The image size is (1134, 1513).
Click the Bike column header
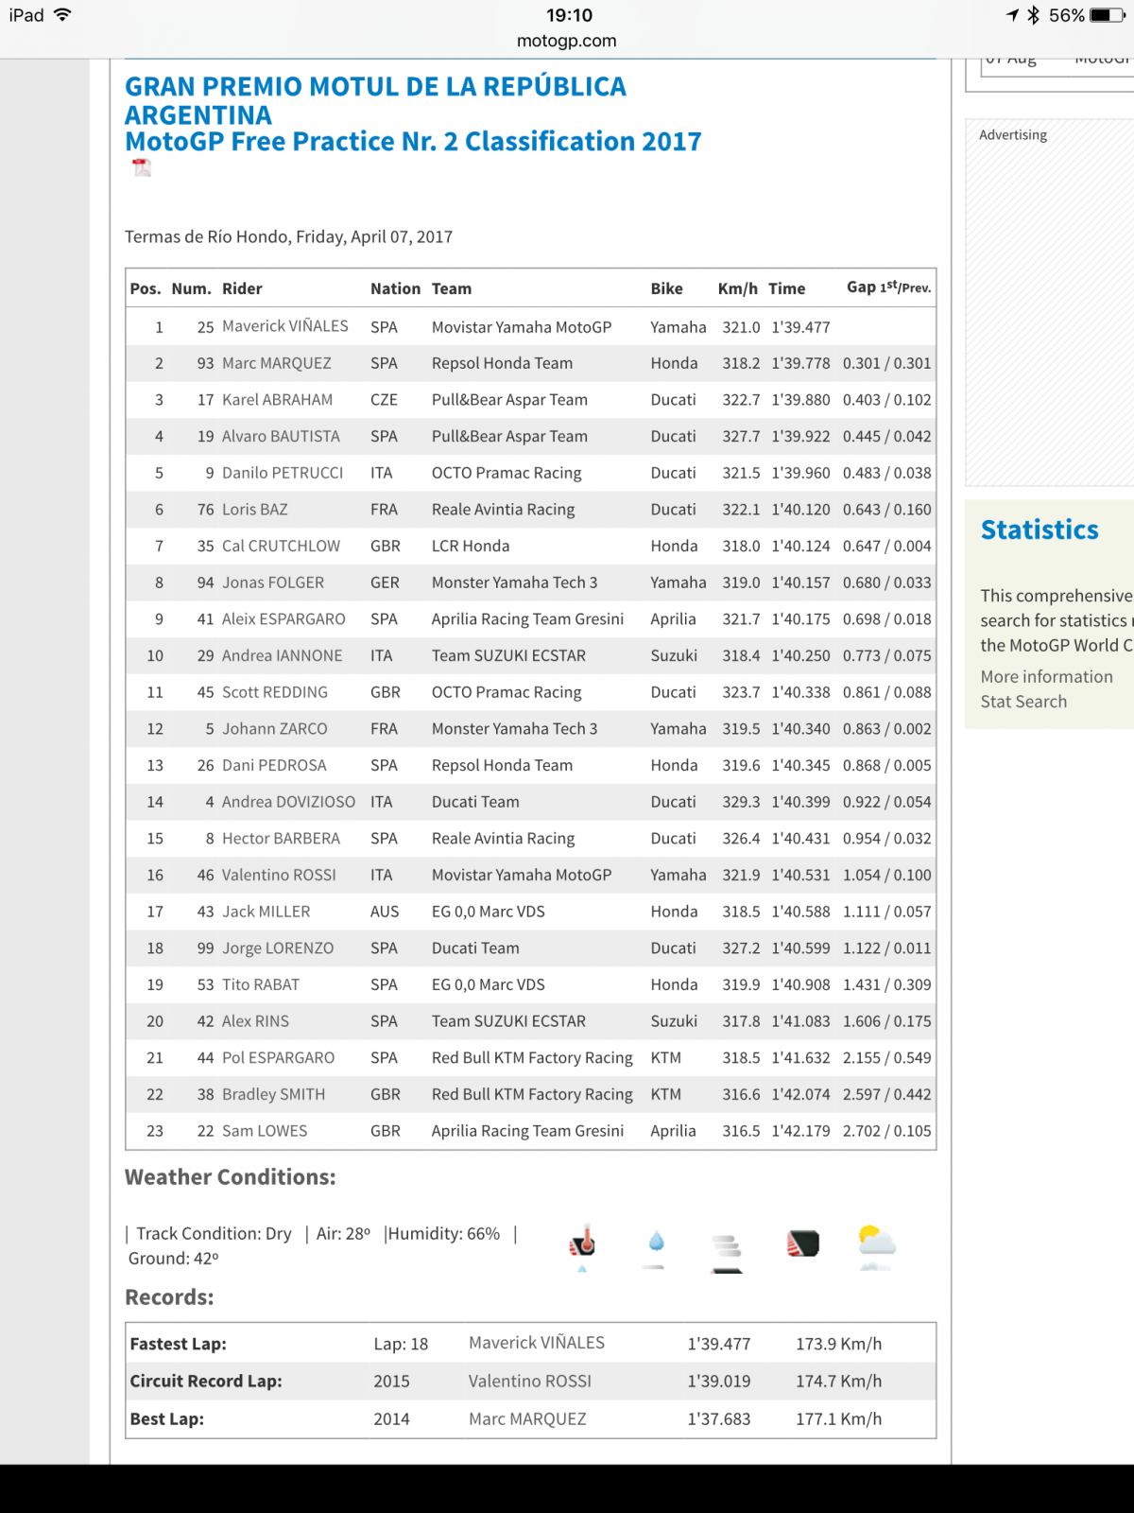click(x=666, y=289)
